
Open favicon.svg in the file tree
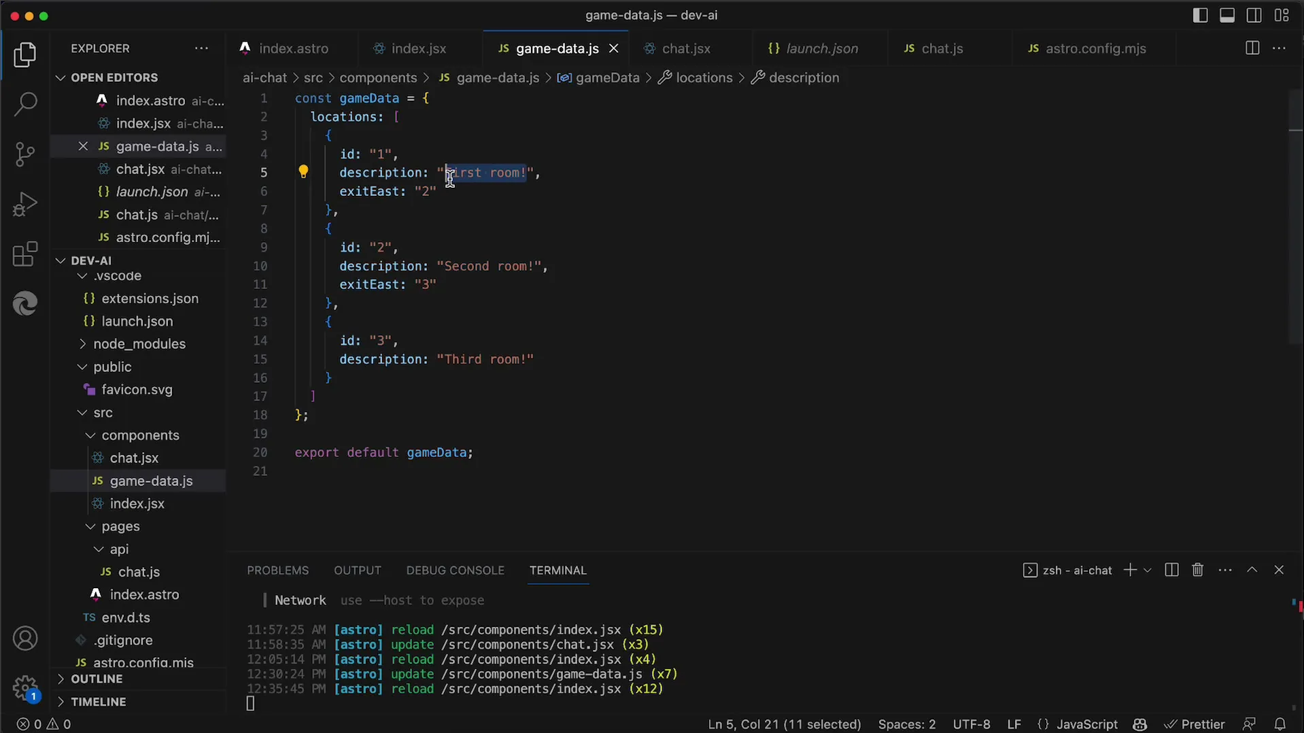137,390
